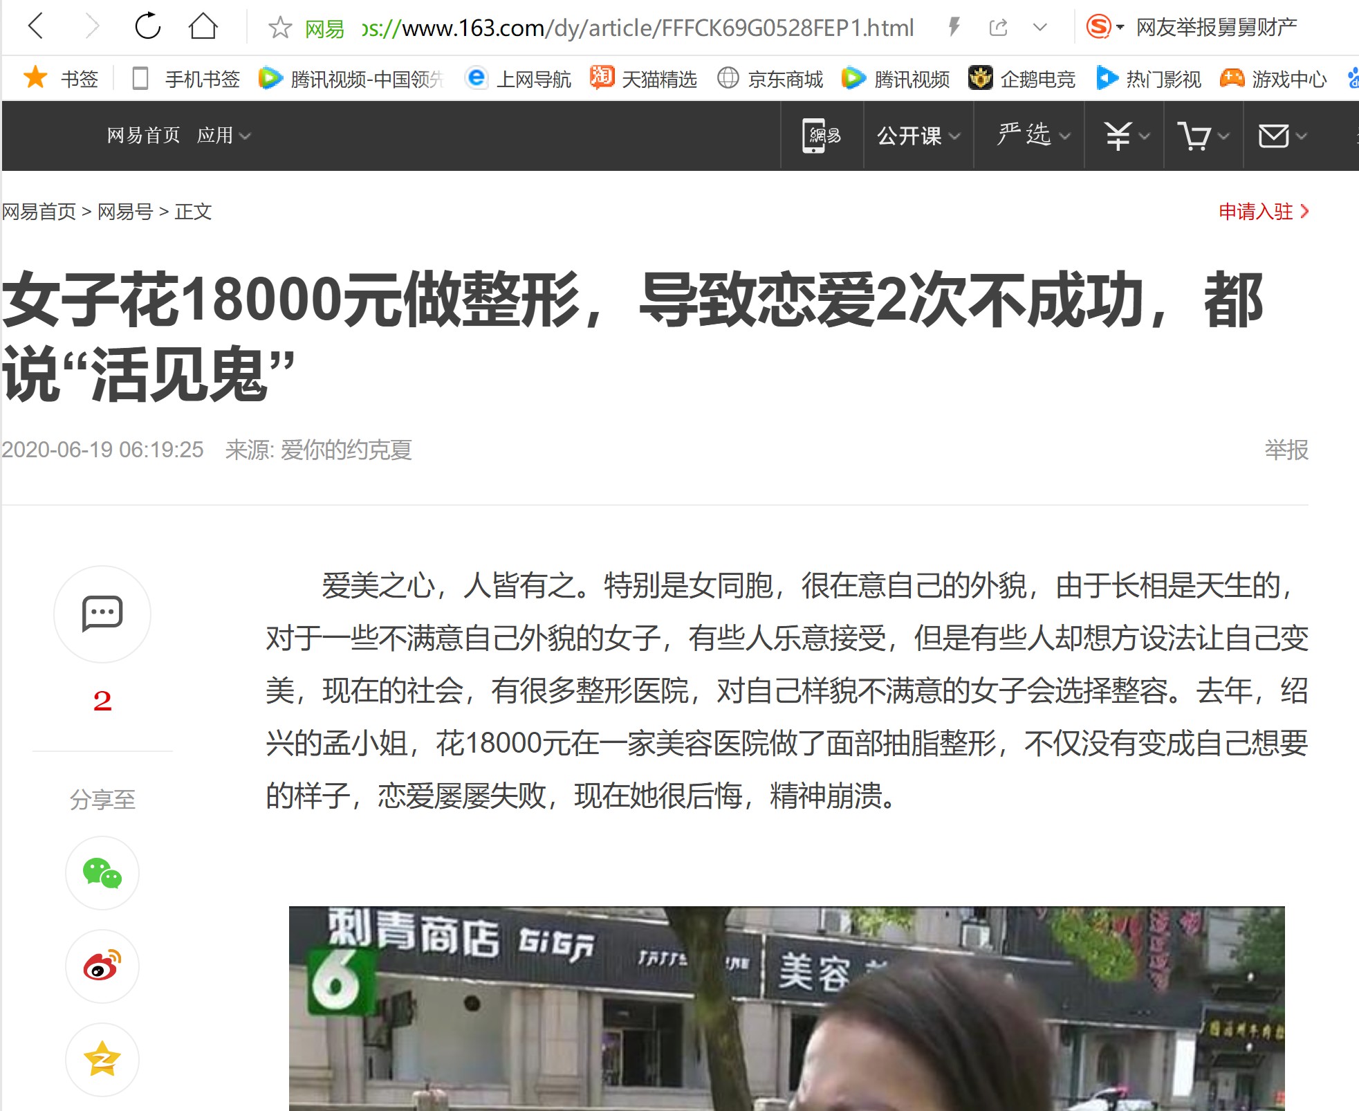Open the 企鹅电竞 bookmark
This screenshot has width=1359, height=1111.
tap(1021, 78)
